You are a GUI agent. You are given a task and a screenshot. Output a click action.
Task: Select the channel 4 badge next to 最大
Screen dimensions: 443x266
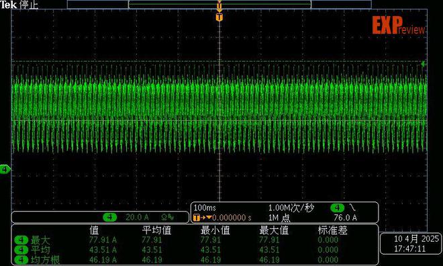click(x=21, y=240)
